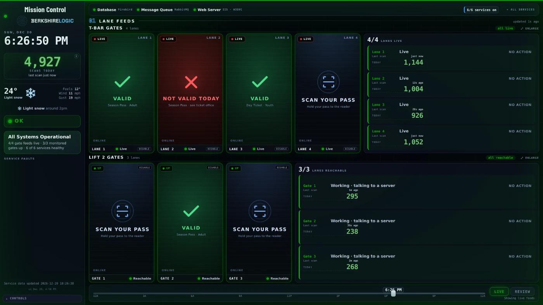Screen dimensions: 543x305
Task: Click the all live badge for T-Bar Gates
Action: [505, 28]
